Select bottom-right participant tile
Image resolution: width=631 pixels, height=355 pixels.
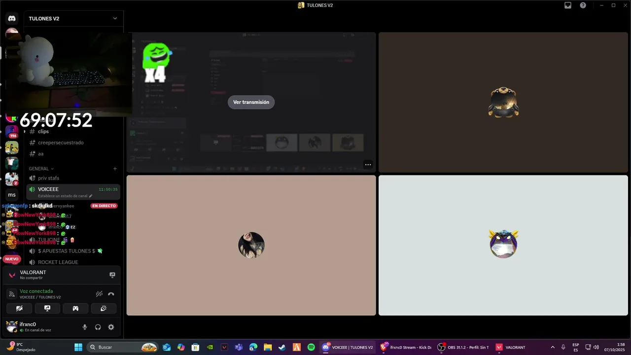[503, 246]
